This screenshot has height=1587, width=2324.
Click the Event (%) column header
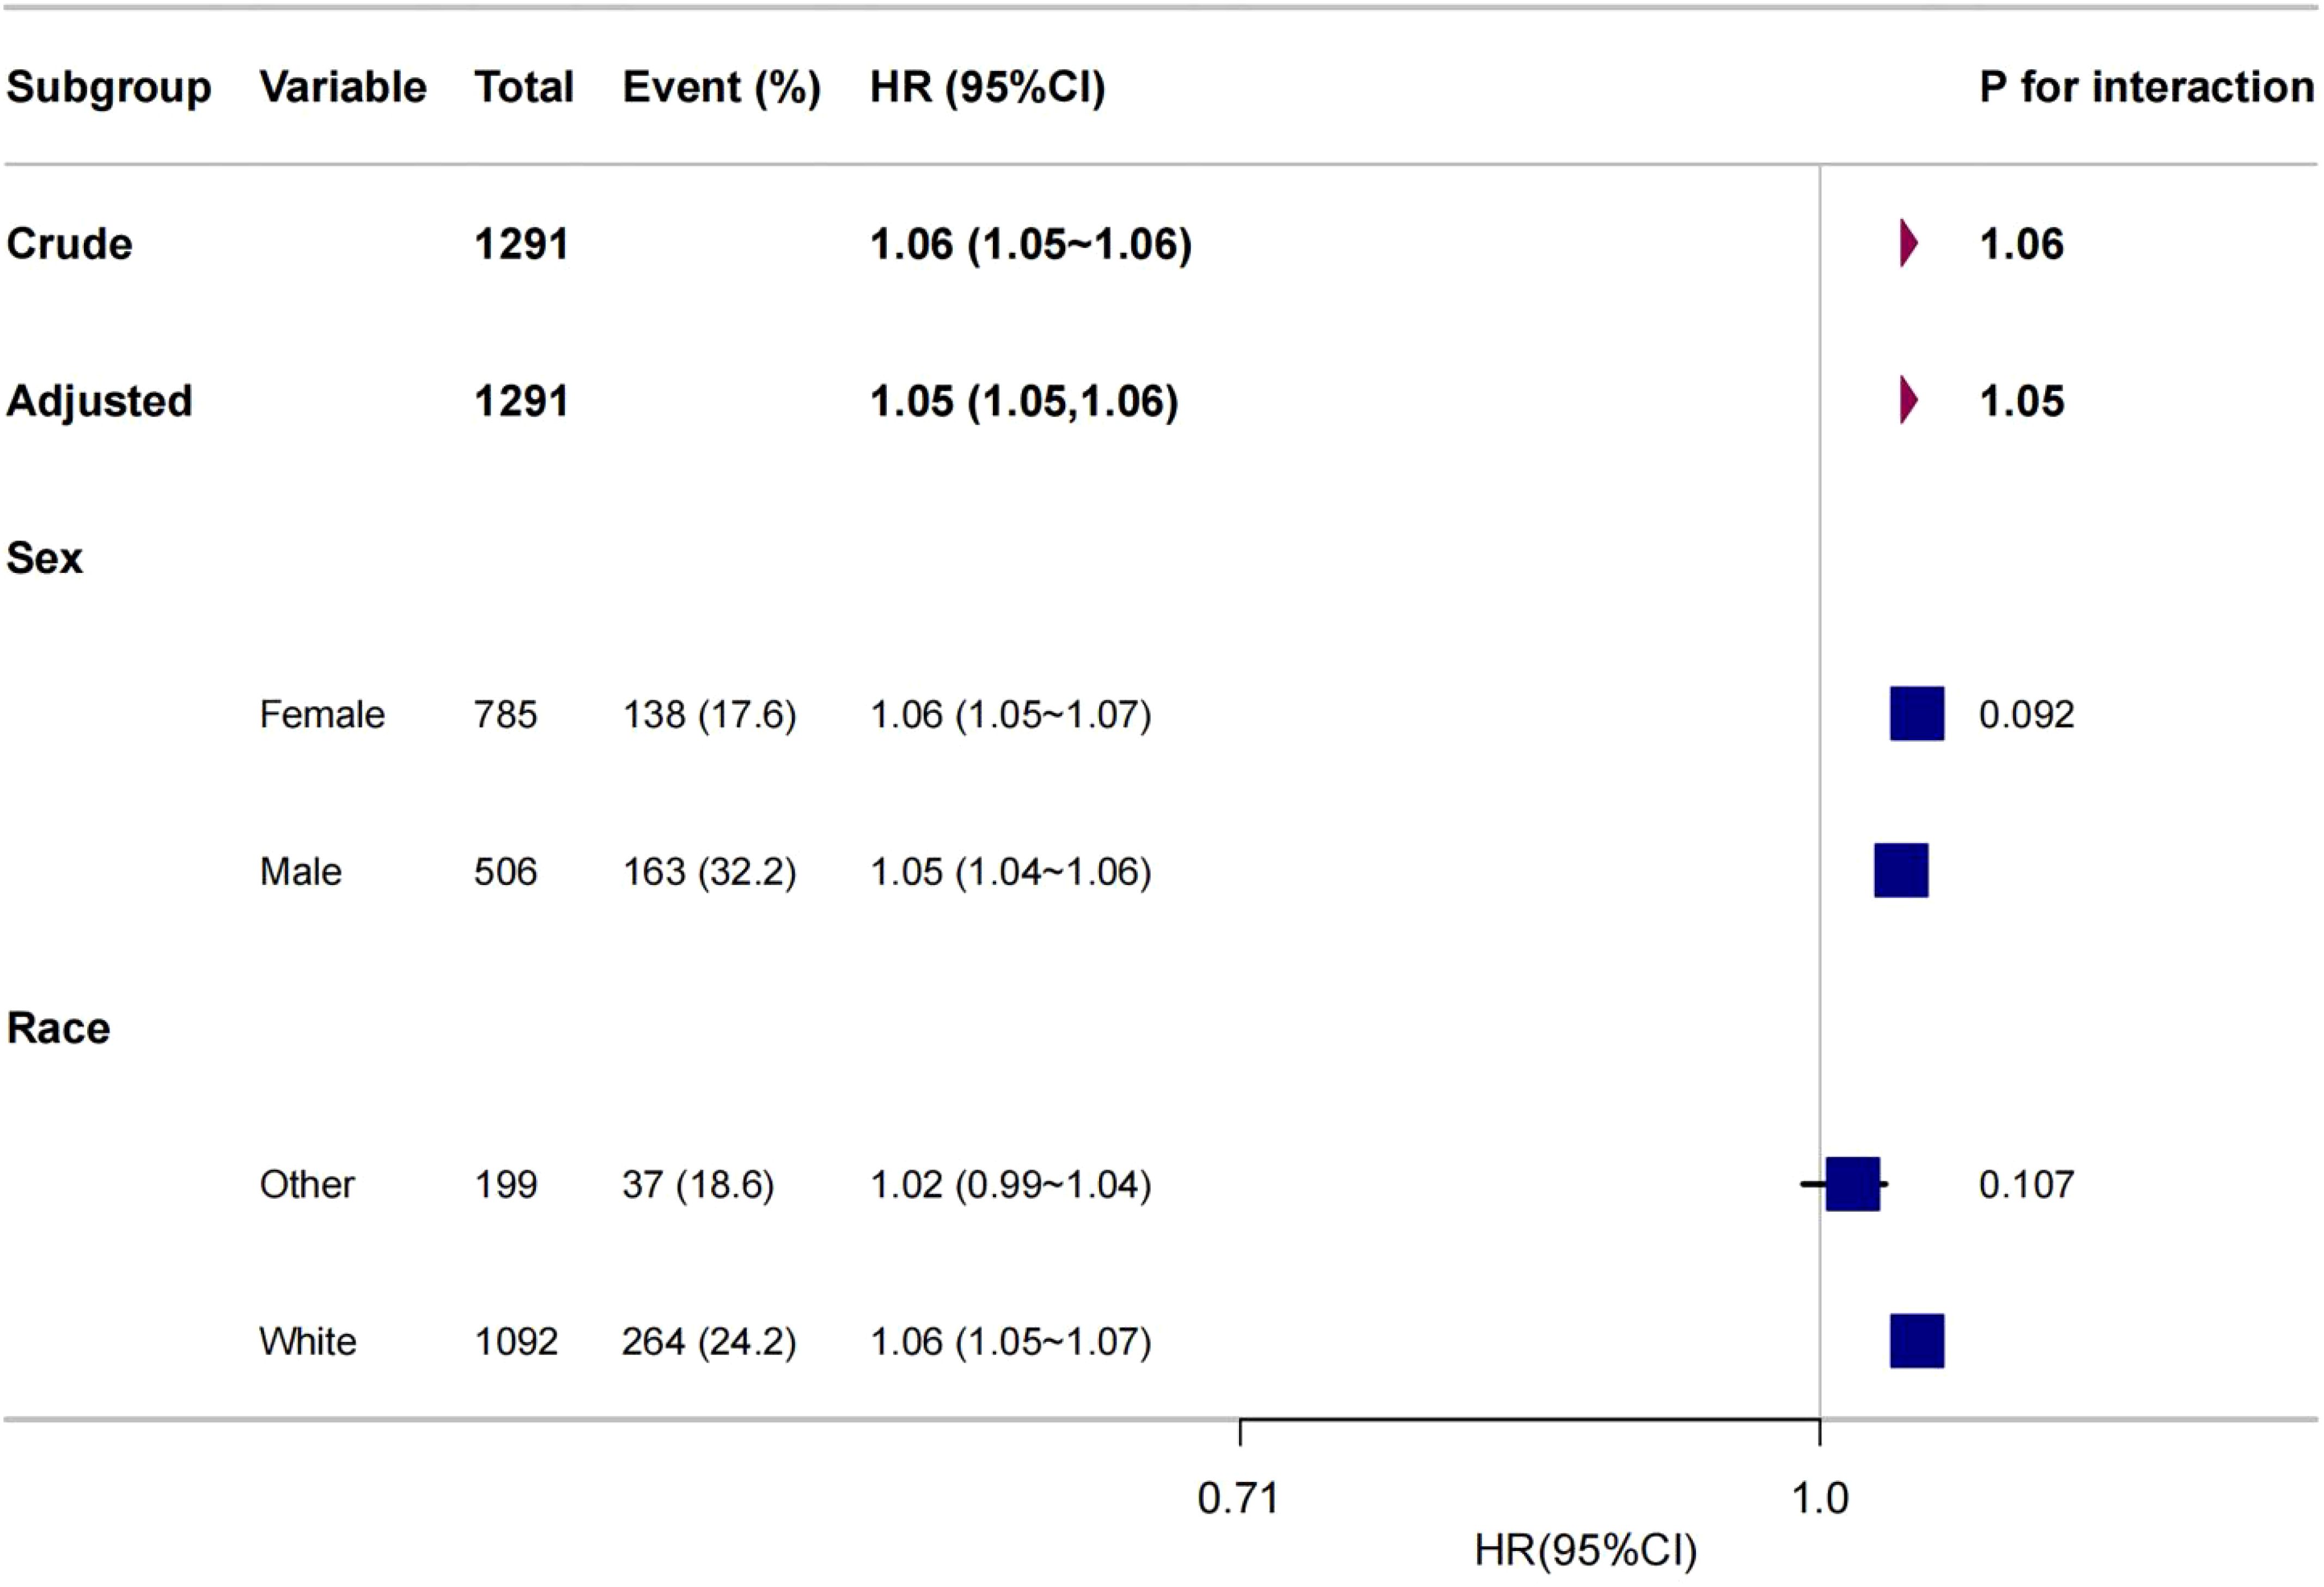pos(721,89)
